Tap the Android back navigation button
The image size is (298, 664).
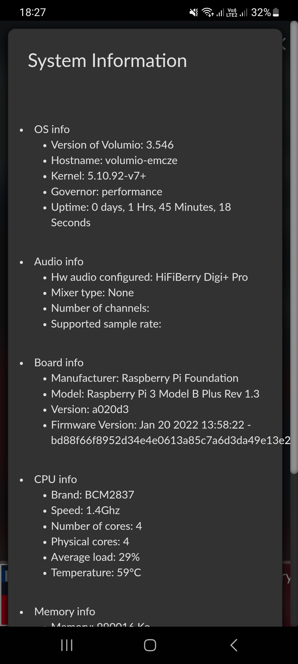pos(233,645)
